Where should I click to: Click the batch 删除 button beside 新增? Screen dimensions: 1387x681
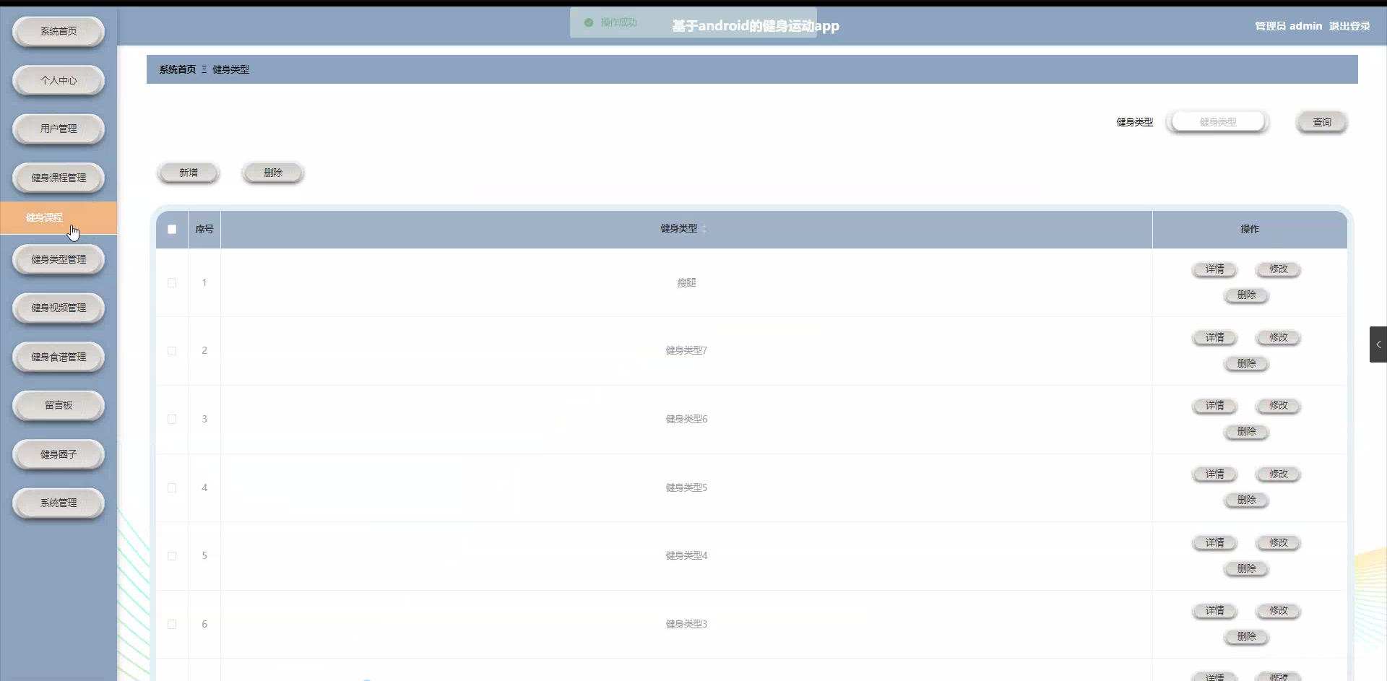click(273, 173)
